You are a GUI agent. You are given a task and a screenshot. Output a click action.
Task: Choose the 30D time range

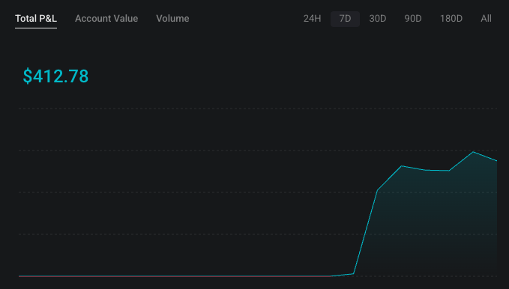378,19
